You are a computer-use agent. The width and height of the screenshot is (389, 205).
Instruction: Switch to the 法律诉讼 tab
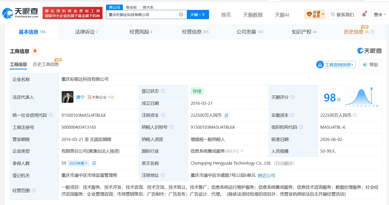pyautogui.click(x=86, y=32)
